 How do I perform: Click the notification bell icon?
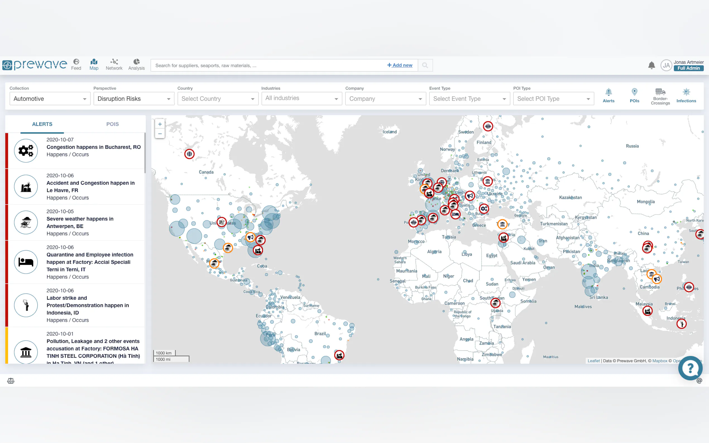pyautogui.click(x=651, y=65)
